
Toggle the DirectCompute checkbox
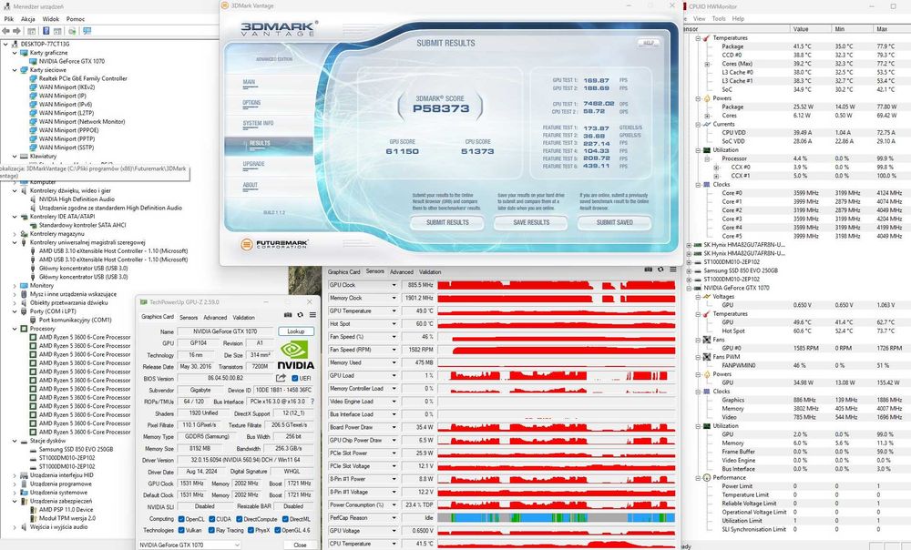point(240,519)
